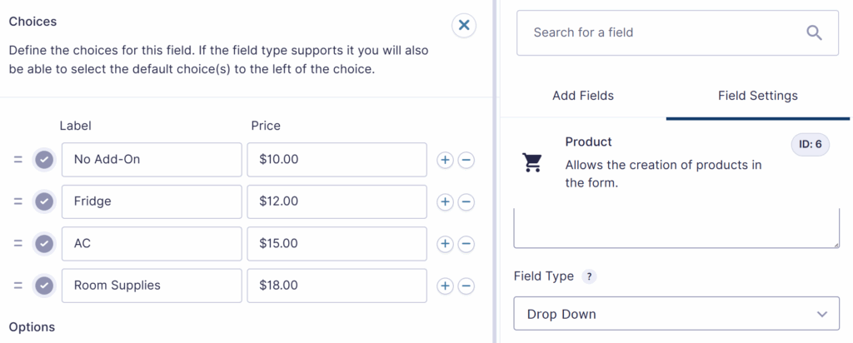
Task: Delete the Room Supplies choice row
Action: pyautogui.click(x=466, y=286)
